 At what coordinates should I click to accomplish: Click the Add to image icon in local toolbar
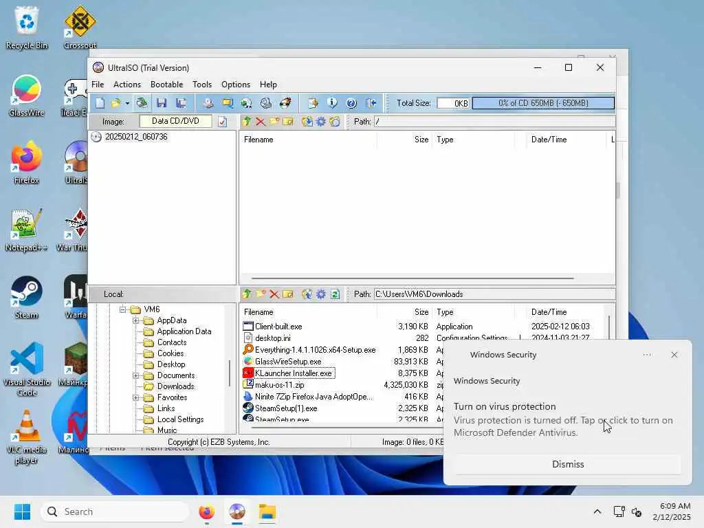pos(307,294)
